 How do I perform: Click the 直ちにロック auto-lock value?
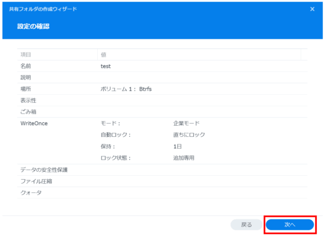(x=189, y=135)
